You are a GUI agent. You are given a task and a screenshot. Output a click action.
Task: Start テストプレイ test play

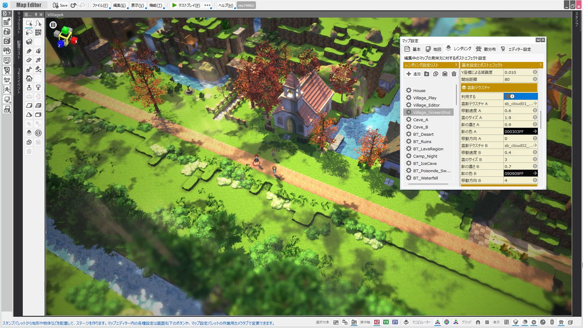(186, 5)
